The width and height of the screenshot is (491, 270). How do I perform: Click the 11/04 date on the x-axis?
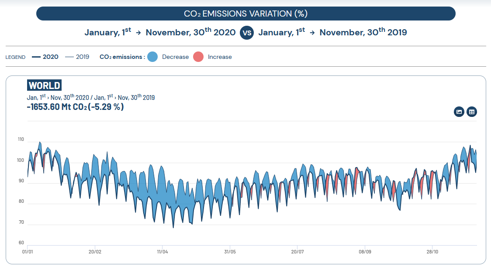tap(162, 252)
